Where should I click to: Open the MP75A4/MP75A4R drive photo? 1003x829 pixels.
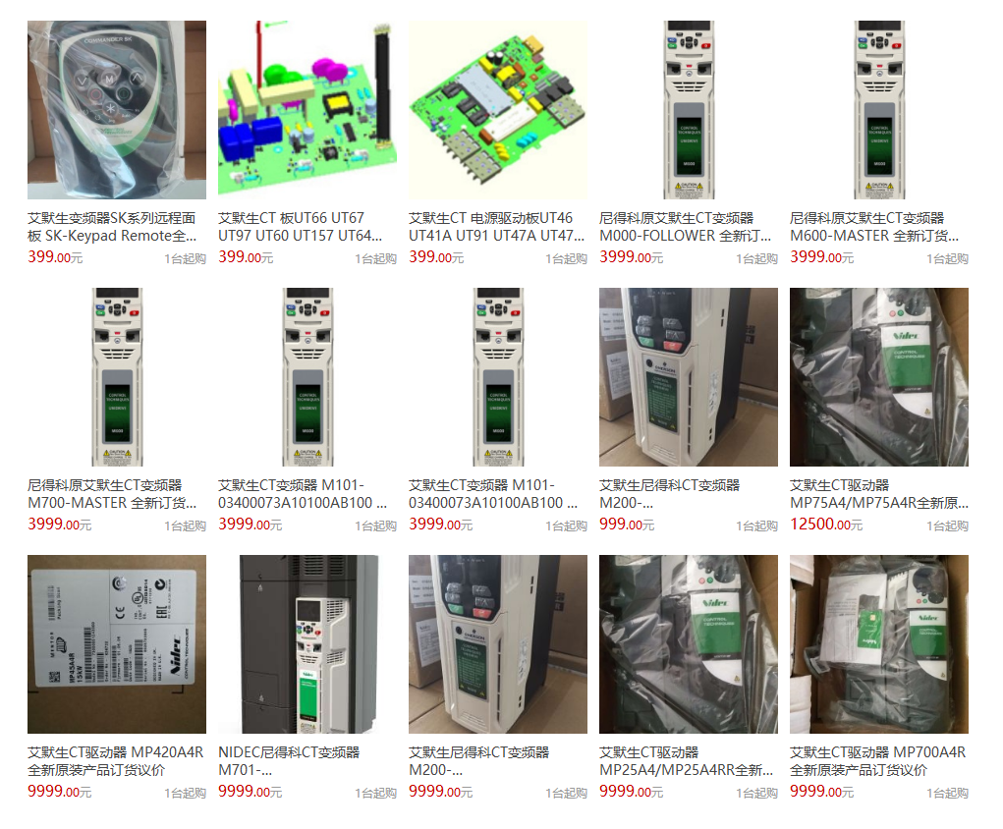click(879, 377)
